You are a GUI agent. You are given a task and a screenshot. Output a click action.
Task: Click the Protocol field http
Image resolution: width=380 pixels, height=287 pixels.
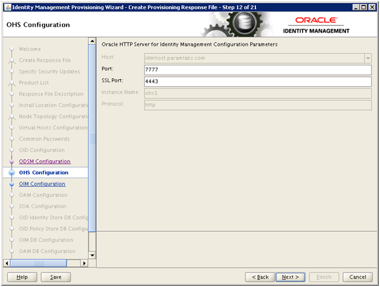click(x=258, y=105)
